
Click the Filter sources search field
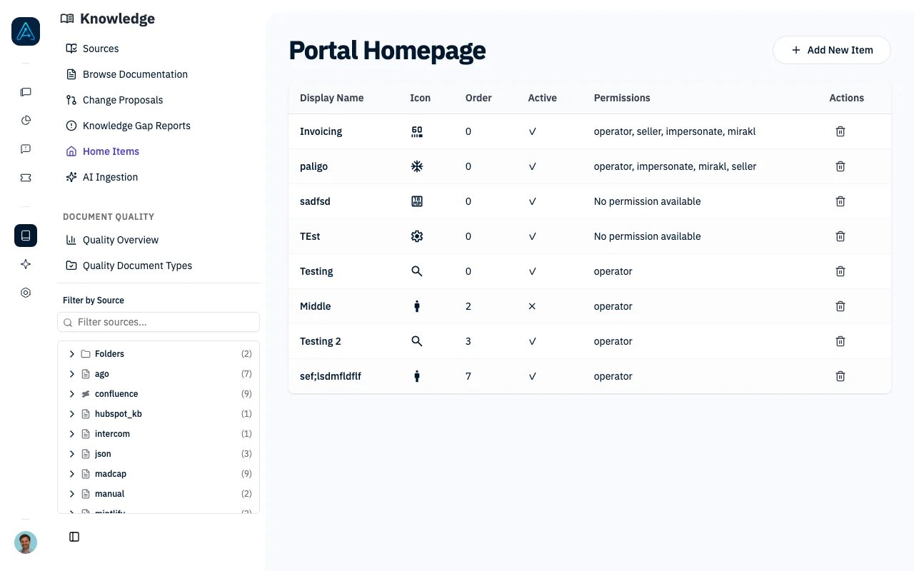(159, 322)
